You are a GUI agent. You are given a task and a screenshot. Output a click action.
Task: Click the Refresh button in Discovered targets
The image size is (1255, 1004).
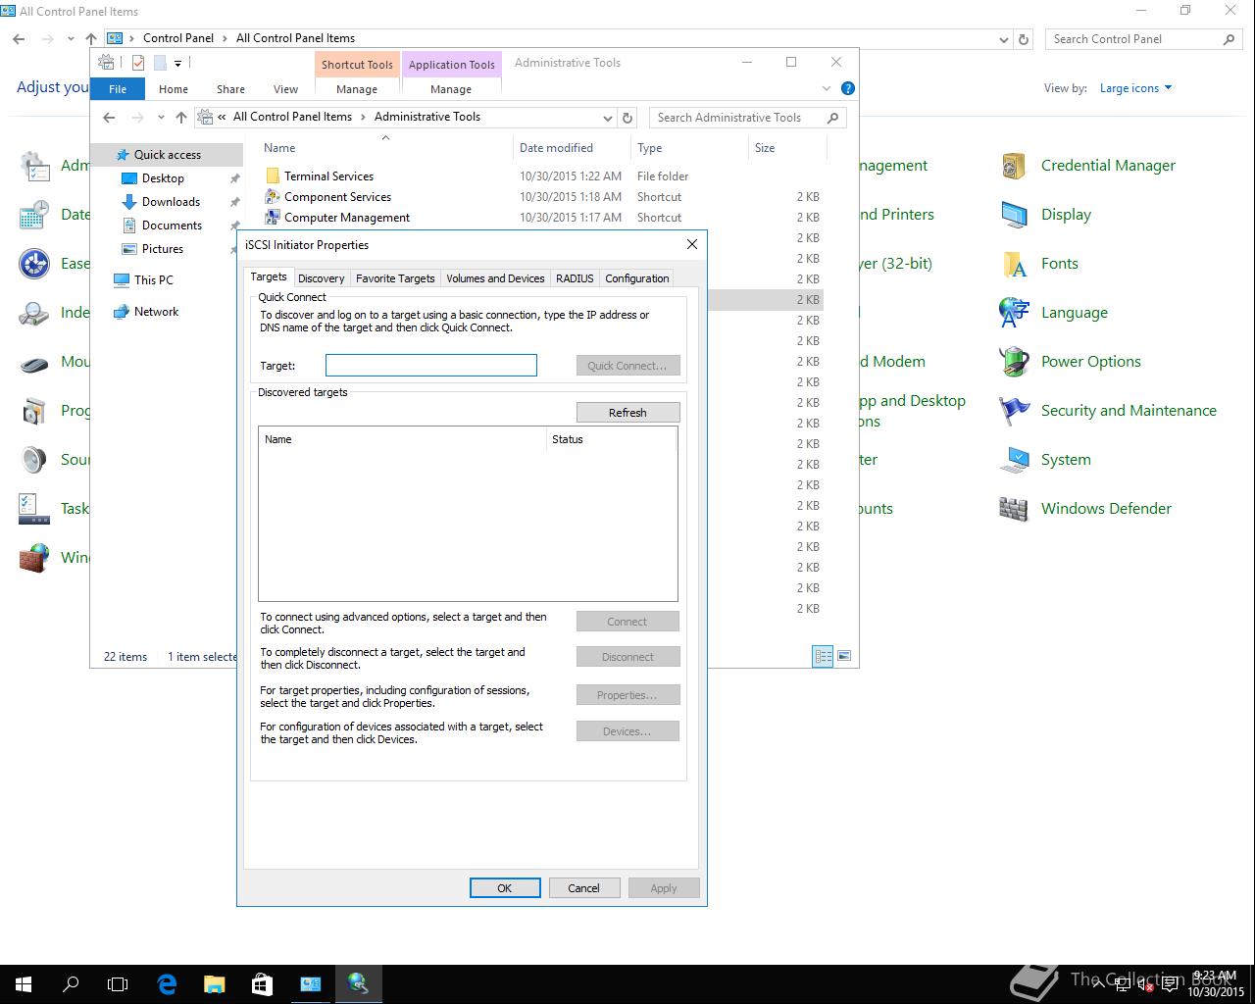627,413
